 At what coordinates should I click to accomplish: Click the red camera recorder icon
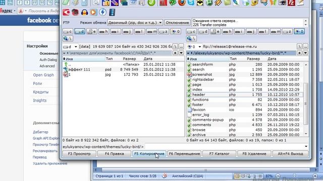tap(66, 12)
